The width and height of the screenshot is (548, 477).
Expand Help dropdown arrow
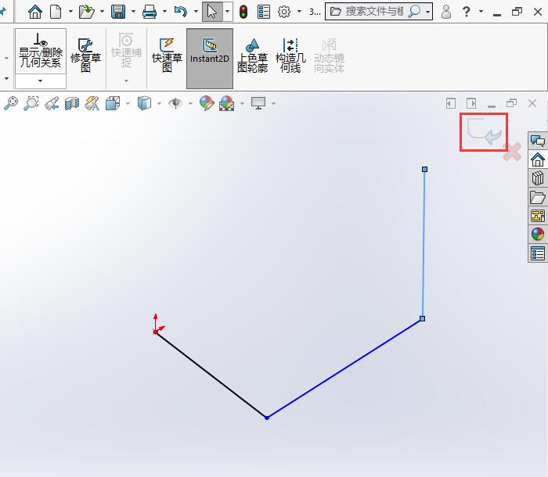(481, 12)
